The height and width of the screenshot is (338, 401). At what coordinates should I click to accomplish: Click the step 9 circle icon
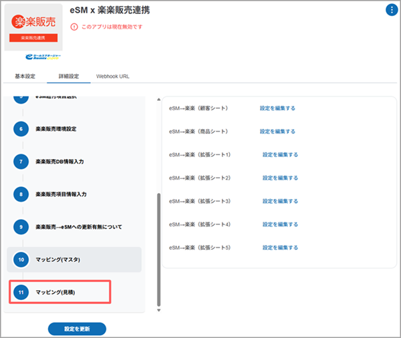21,227
